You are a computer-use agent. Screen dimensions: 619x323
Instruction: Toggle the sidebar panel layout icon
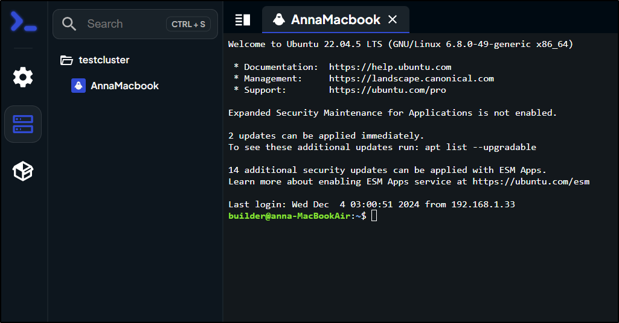click(242, 20)
